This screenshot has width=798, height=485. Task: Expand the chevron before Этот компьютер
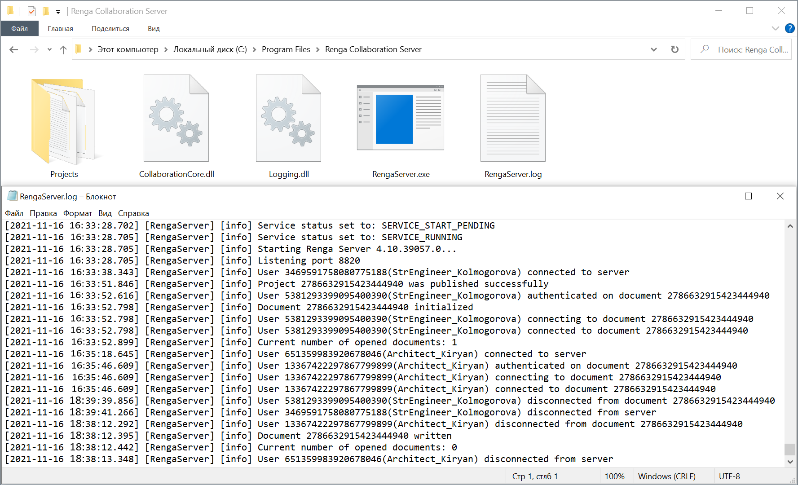[90, 49]
